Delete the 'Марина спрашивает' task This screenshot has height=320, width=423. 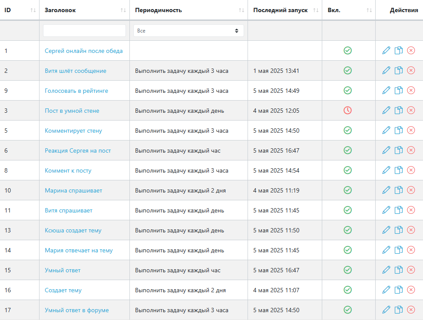coord(411,190)
